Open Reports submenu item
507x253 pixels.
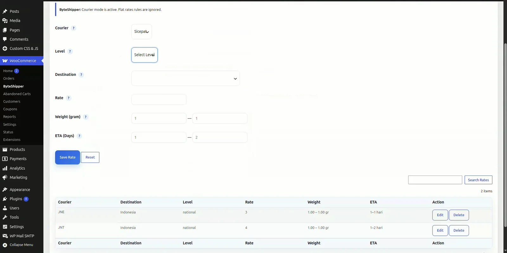coord(10,117)
